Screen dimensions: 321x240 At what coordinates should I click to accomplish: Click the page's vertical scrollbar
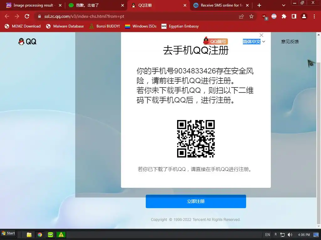pos(318,143)
